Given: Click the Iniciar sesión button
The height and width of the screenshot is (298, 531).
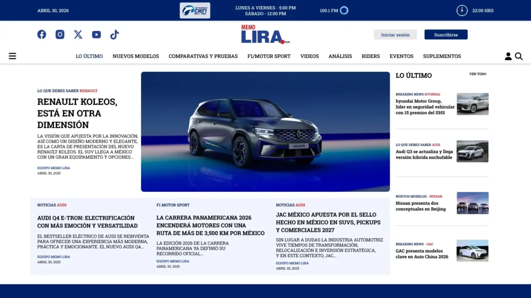Looking at the screenshot, I should tap(395, 35).
